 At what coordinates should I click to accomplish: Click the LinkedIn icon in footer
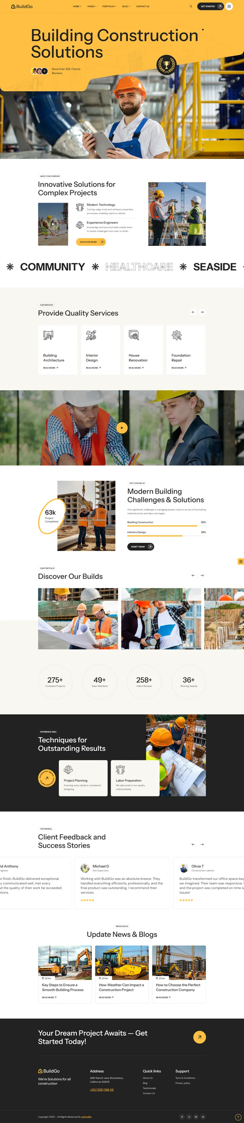coord(203,1117)
